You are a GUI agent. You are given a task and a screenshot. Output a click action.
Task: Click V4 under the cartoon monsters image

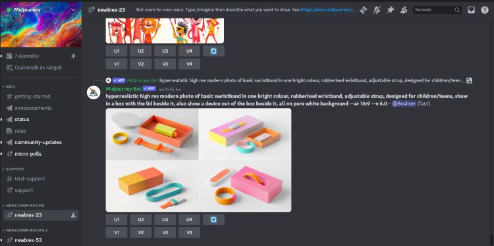point(189,64)
